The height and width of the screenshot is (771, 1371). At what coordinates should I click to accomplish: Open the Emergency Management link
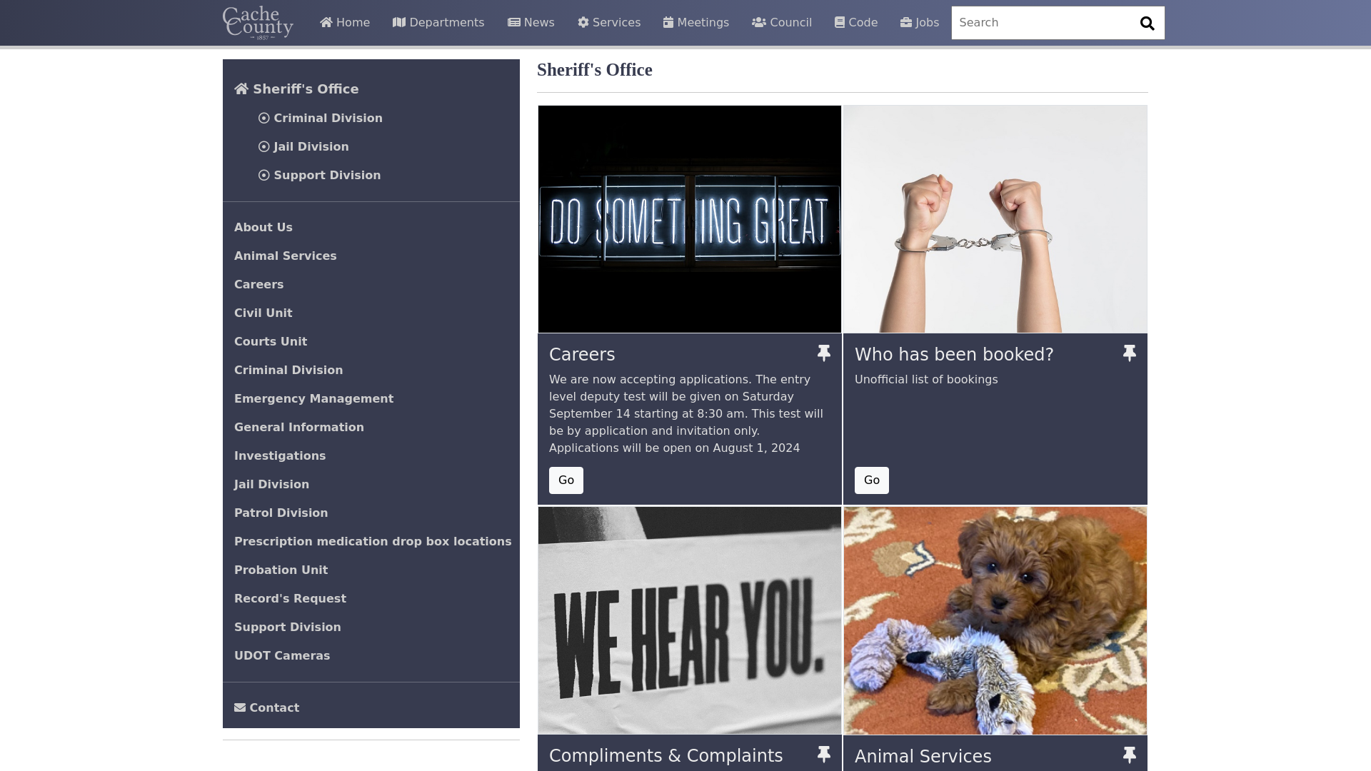click(313, 398)
